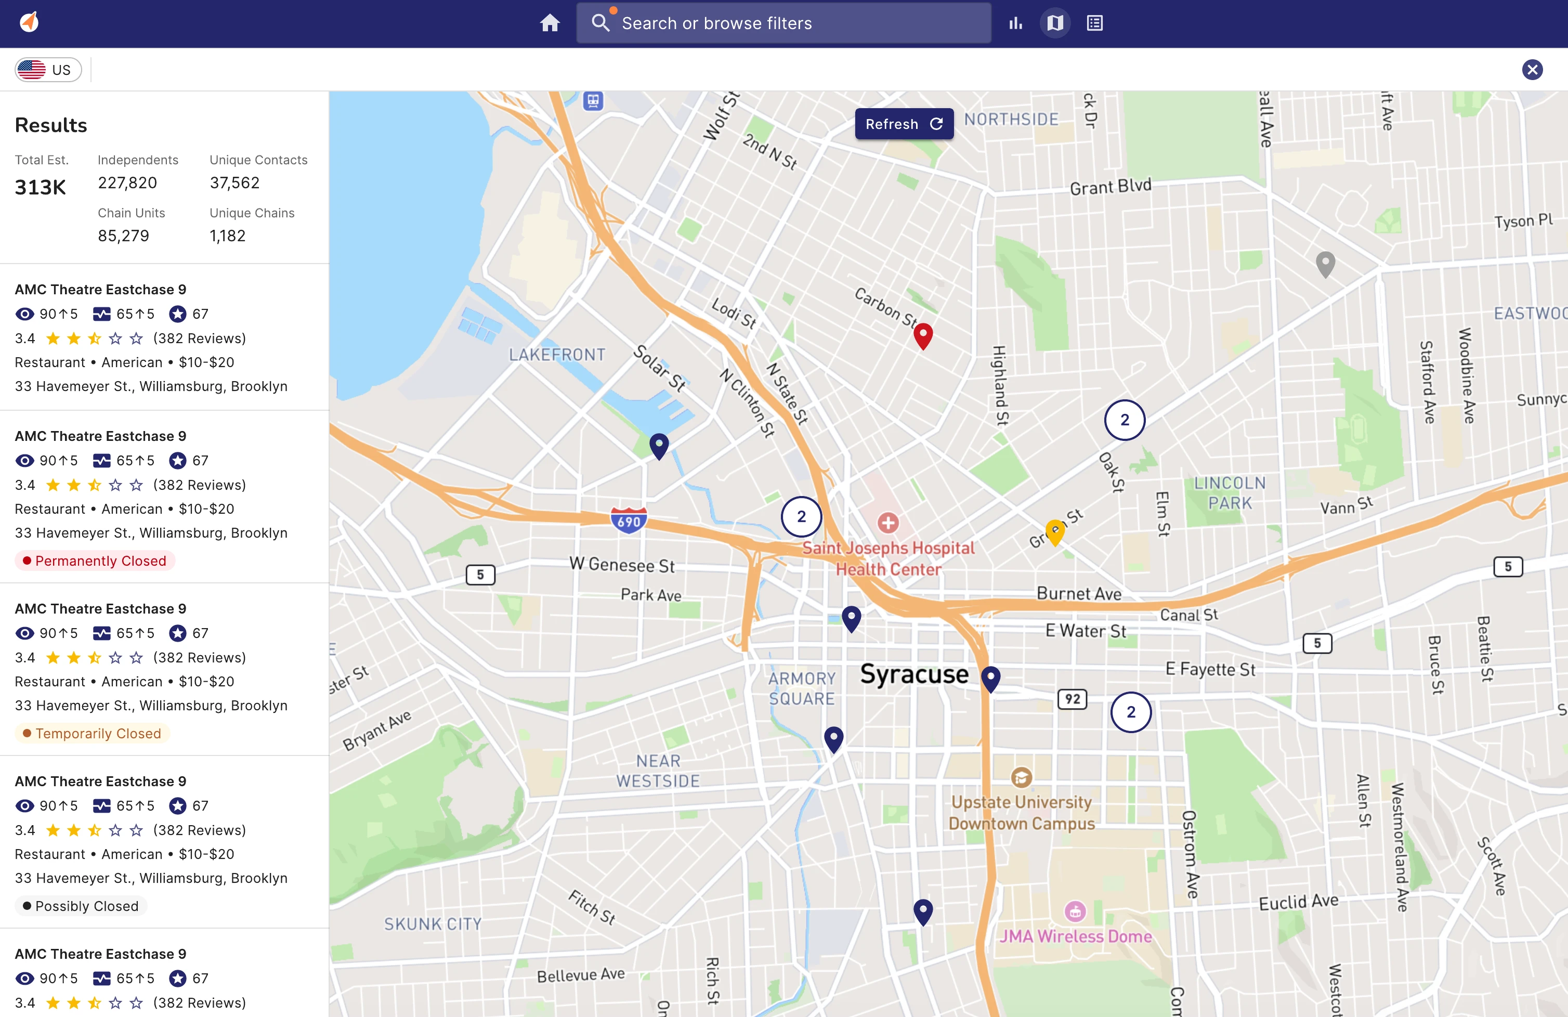Select the navy pin beside Syracuse label
The width and height of the screenshot is (1568, 1017).
(x=991, y=679)
